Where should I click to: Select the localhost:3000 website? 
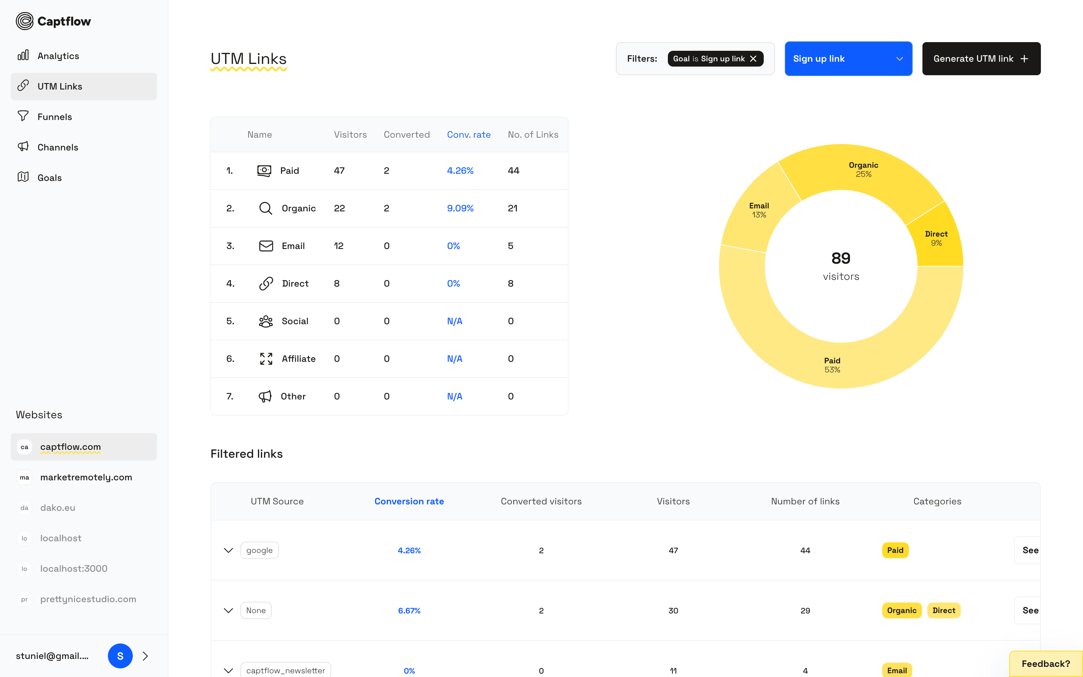(x=84, y=569)
